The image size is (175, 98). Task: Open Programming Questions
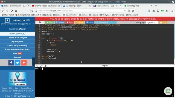point(17,49)
